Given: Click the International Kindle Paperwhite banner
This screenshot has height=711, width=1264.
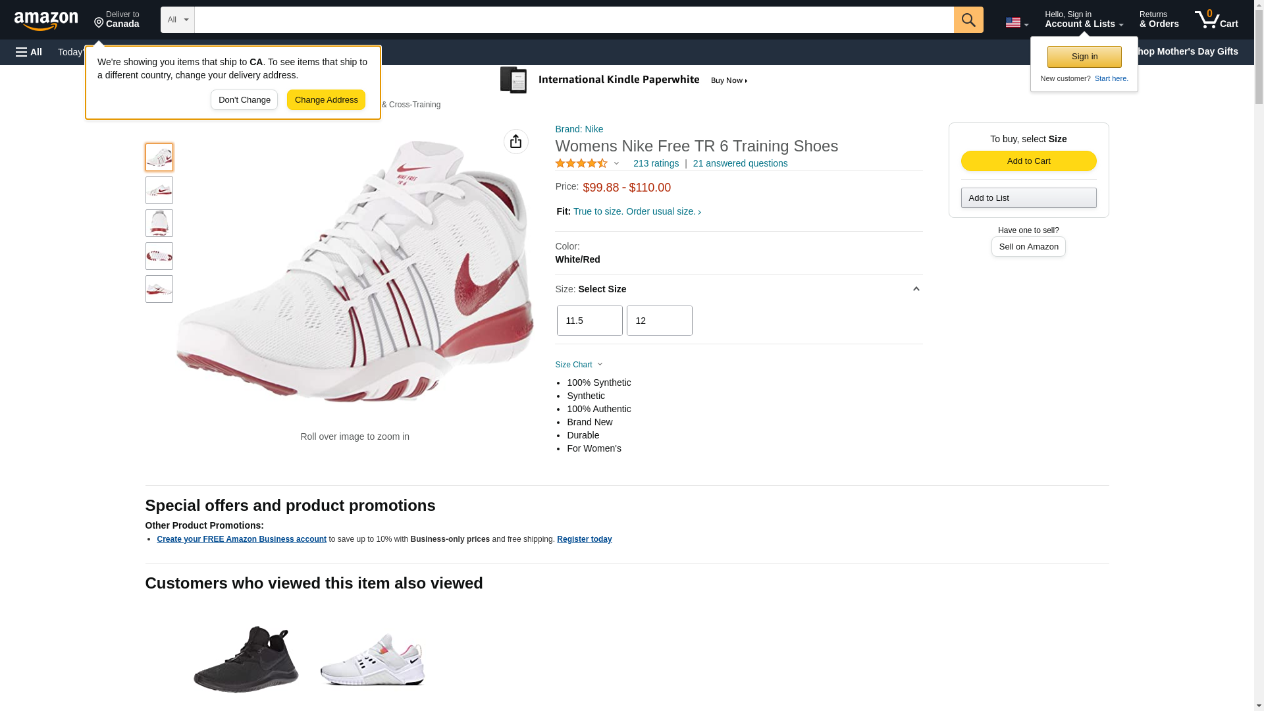Looking at the screenshot, I should click(624, 80).
